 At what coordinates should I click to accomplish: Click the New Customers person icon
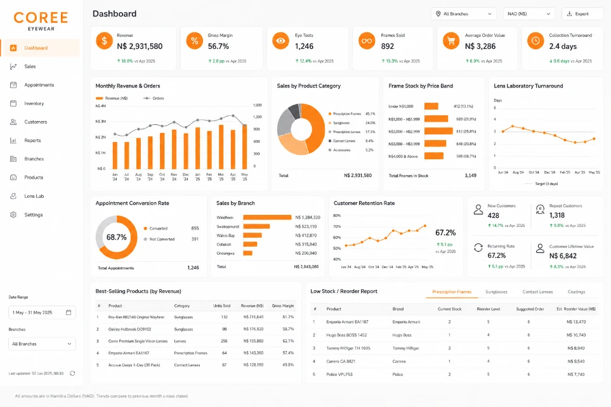click(x=478, y=210)
